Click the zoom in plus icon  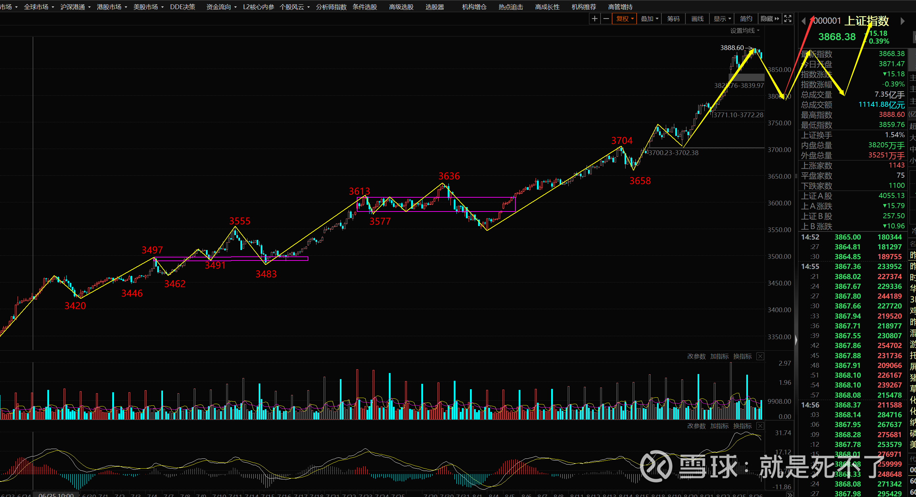point(594,19)
